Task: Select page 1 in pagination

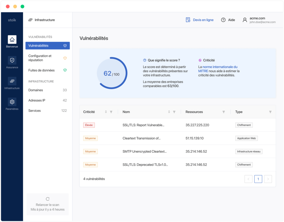Action: click(x=258, y=179)
